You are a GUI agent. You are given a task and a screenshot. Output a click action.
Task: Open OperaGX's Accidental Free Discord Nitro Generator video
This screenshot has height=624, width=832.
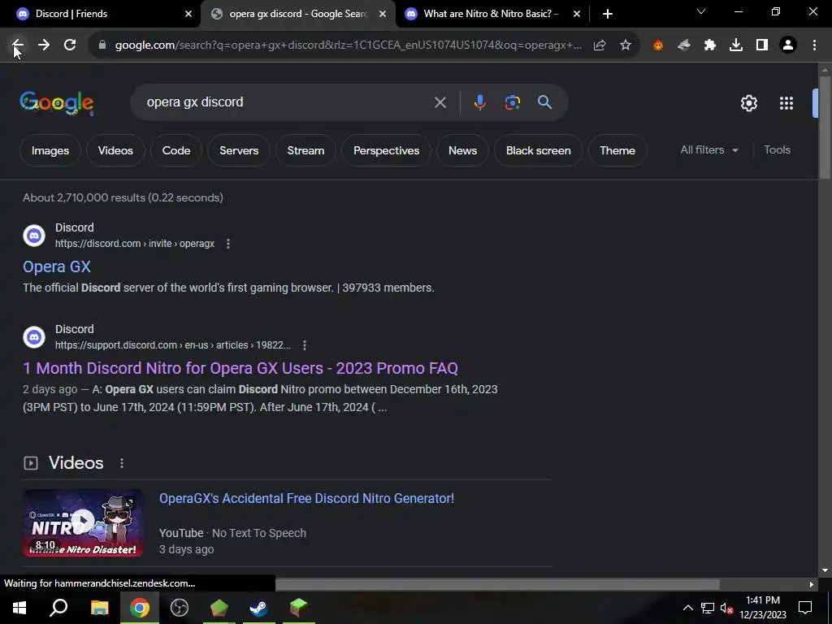coord(306,498)
